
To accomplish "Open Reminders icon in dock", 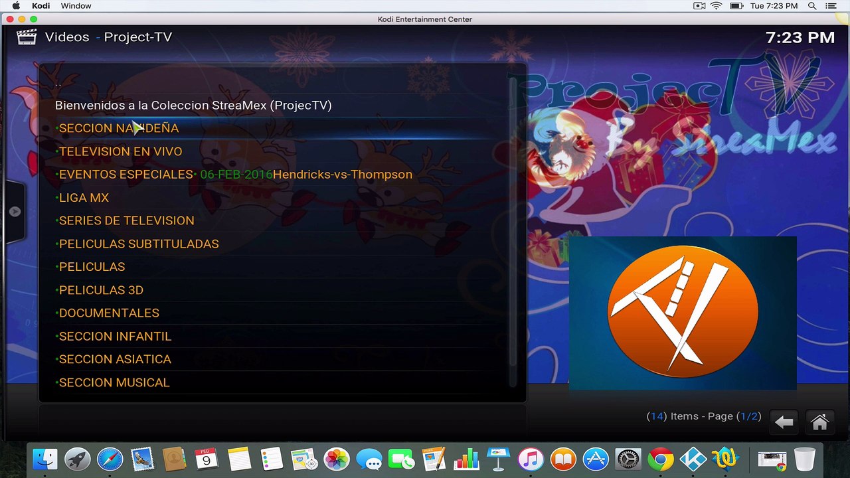I will click(x=272, y=459).
